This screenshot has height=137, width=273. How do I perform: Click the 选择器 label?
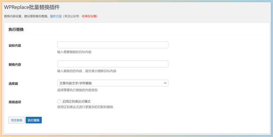tap(13, 84)
